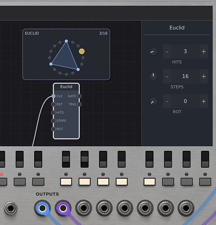216x225 pixels.
Task: Select the Euclid node title
Action: [66, 87]
